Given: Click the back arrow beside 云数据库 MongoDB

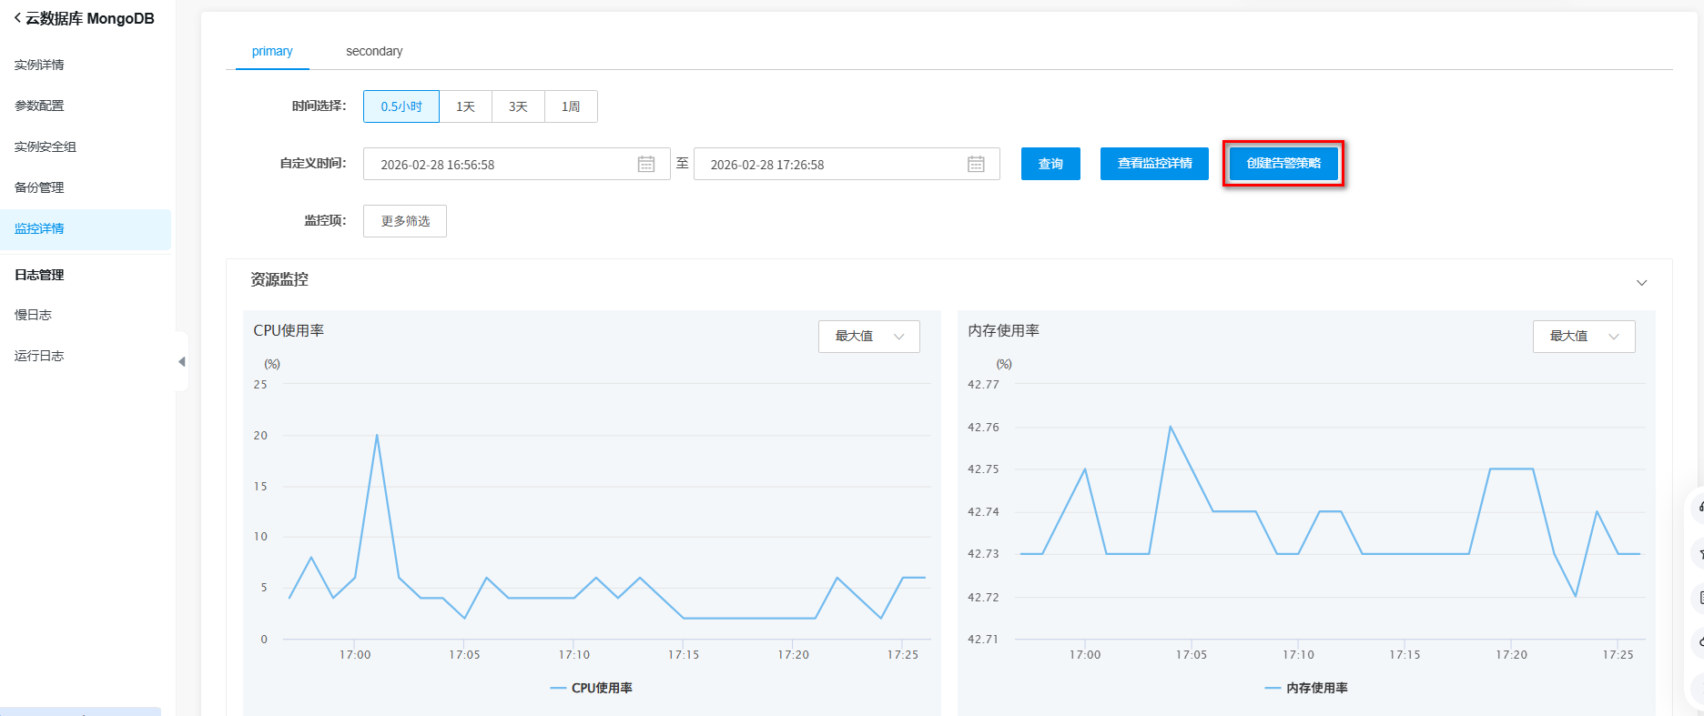Looking at the screenshot, I should tap(17, 18).
